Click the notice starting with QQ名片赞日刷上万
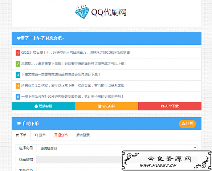Image resolution: width=212 pixels, height=171 pixels. tap(76, 53)
